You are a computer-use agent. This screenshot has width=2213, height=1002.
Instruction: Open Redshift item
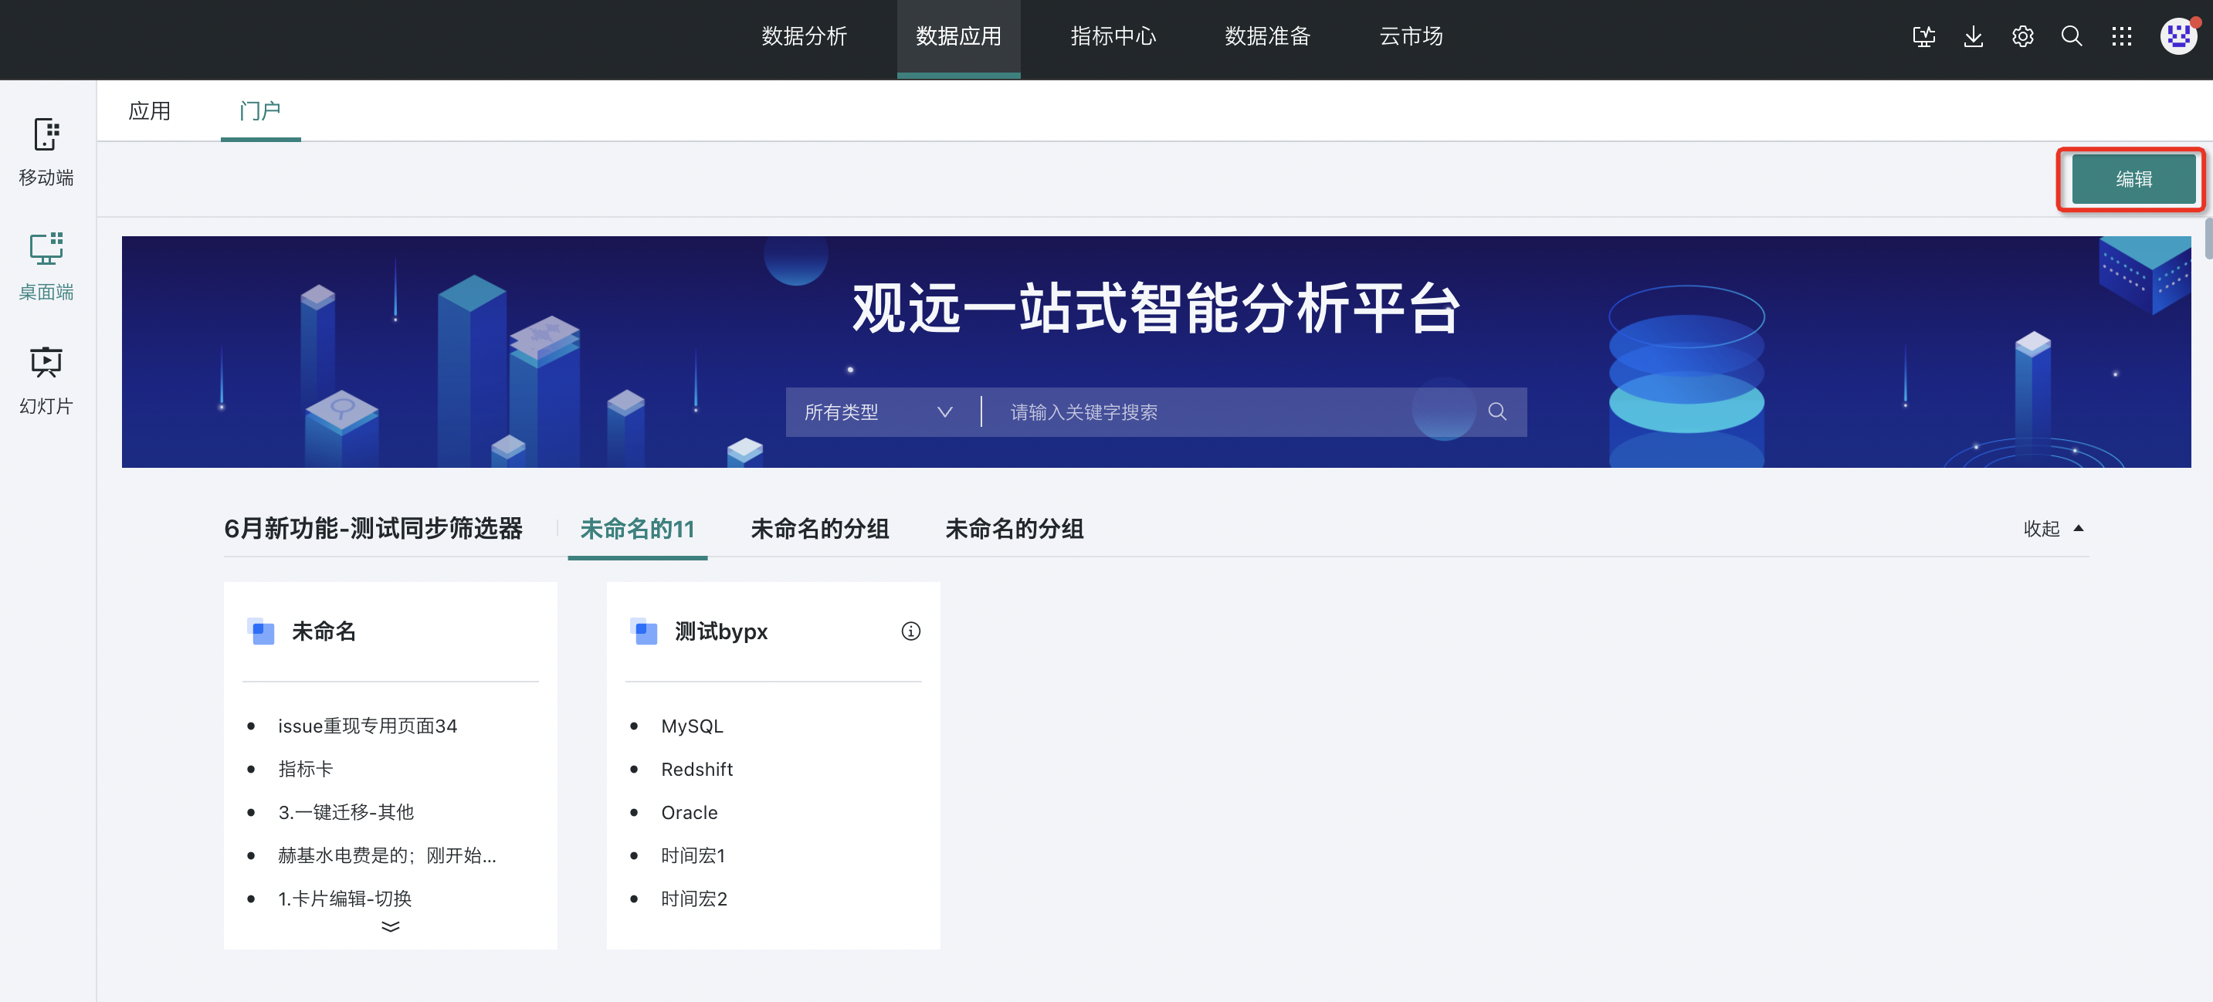(x=696, y=770)
